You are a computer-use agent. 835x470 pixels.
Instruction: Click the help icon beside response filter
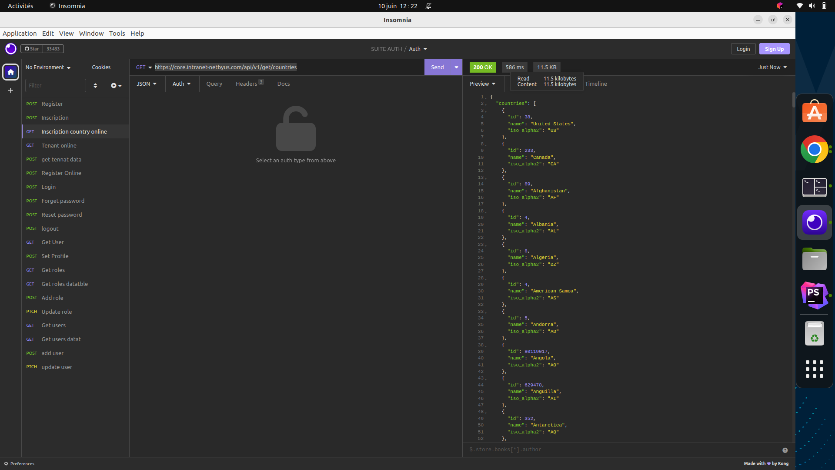tap(785, 450)
